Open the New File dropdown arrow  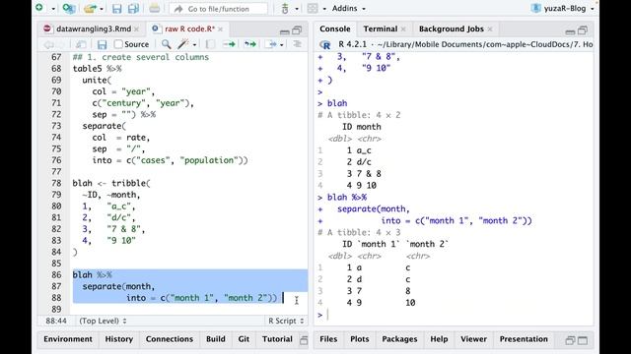pos(52,9)
